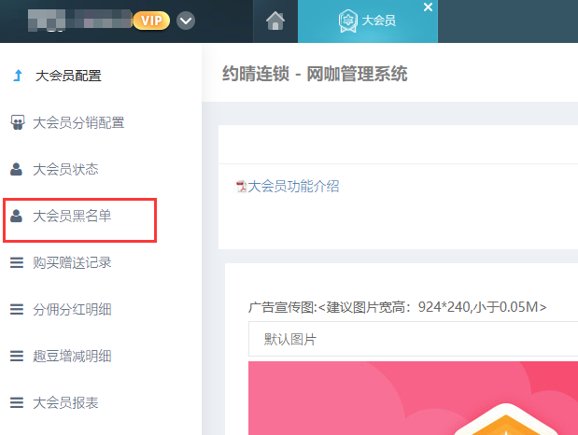Switch to the 大会员 tab
The image size is (578, 435).
point(368,21)
